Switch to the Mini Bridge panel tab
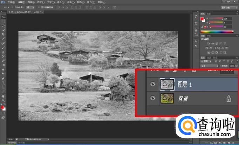The height and width of the screenshot is (145, 239). 12,144
